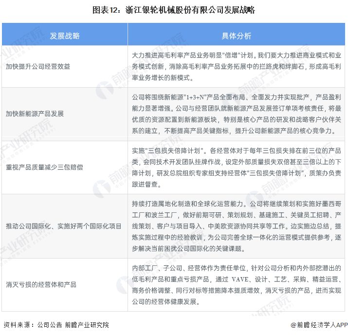The width and height of the screenshot is (348, 335).
Task: Select the 重视产品质量减少三包赔偿 strategy cell
Action: pos(65,167)
